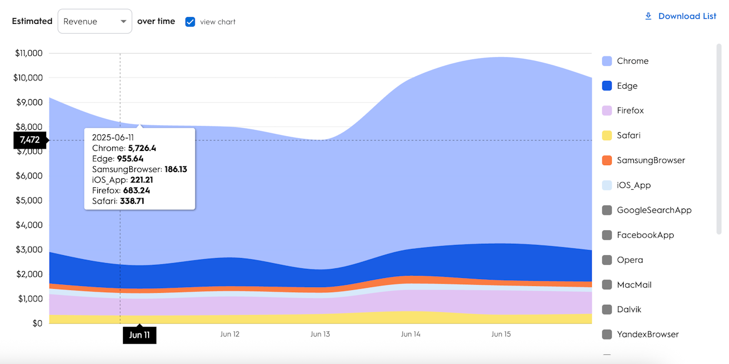Viewport: 729px width, 364px height.
Task: Click the download arrow icon
Action: tap(648, 16)
